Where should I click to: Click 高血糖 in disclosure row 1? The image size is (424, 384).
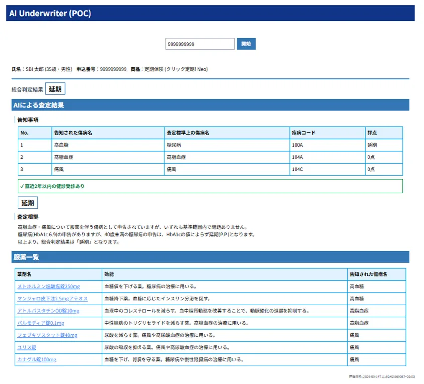click(108, 145)
